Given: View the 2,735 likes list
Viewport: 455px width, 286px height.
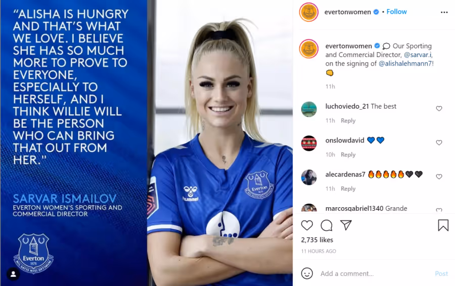Looking at the screenshot, I should point(317,240).
